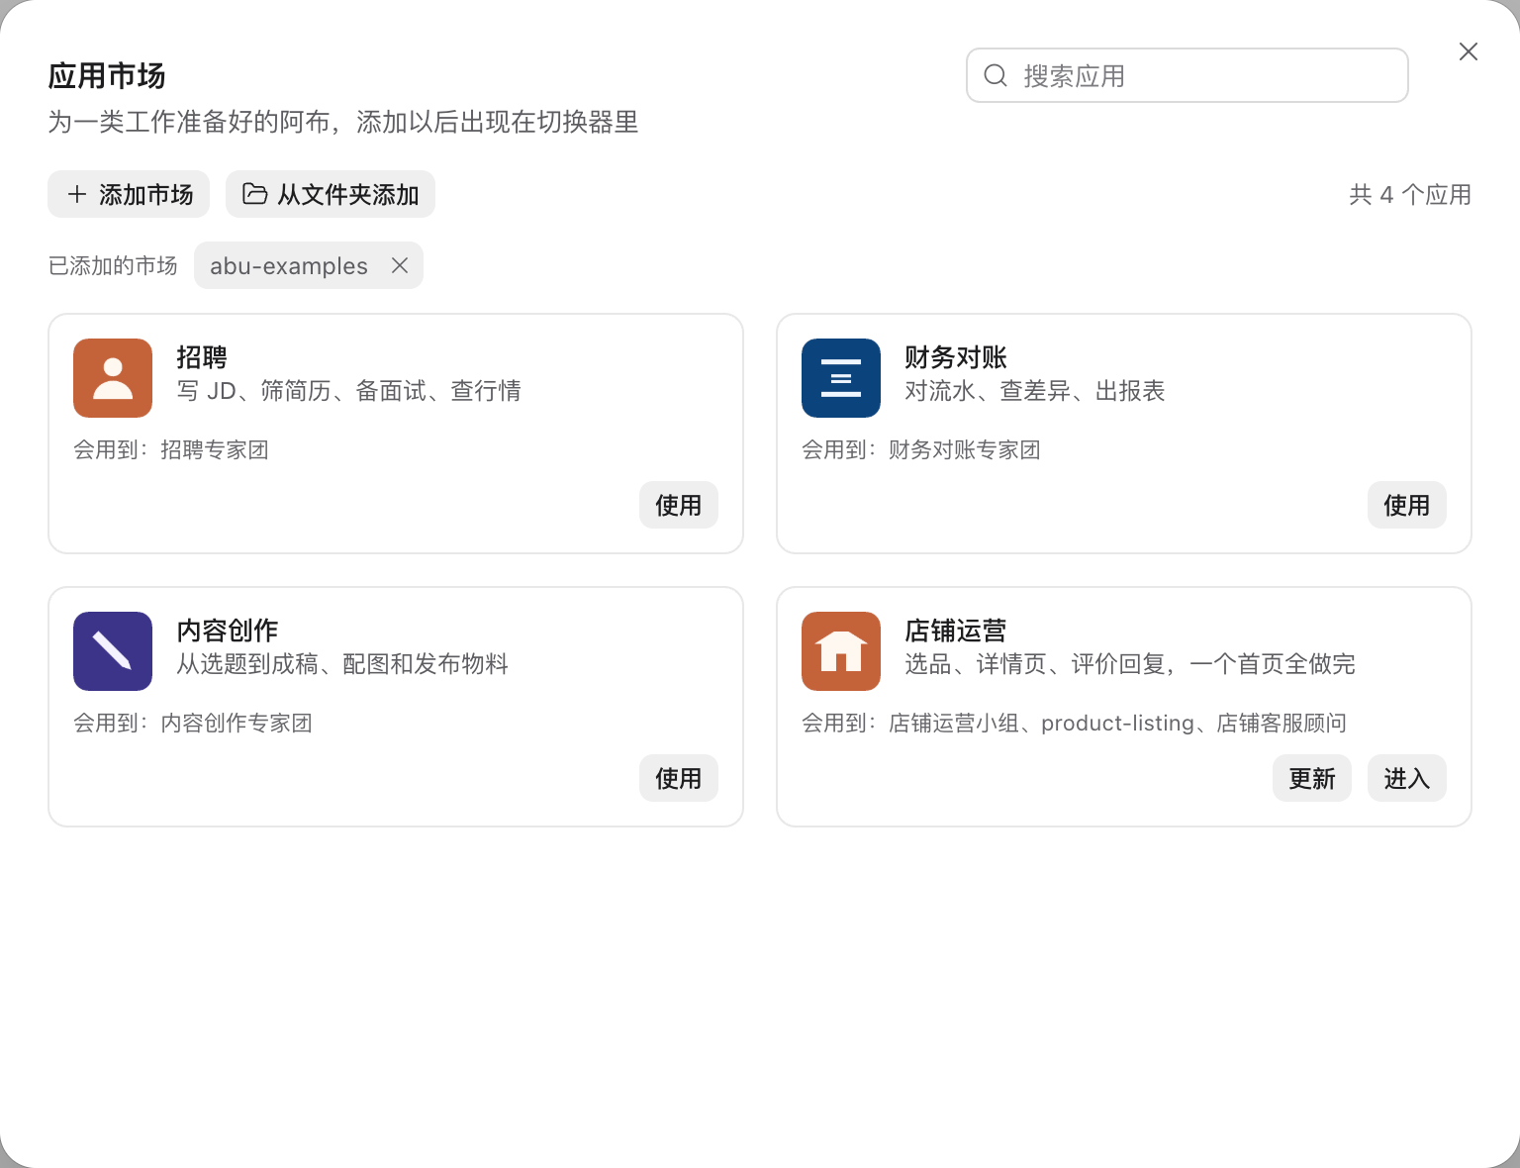
Task: Update the 店铺运营 app
Action: click(1312, 778)
